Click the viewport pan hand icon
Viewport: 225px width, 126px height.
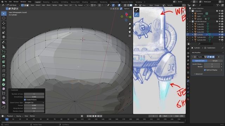(130, 28)
